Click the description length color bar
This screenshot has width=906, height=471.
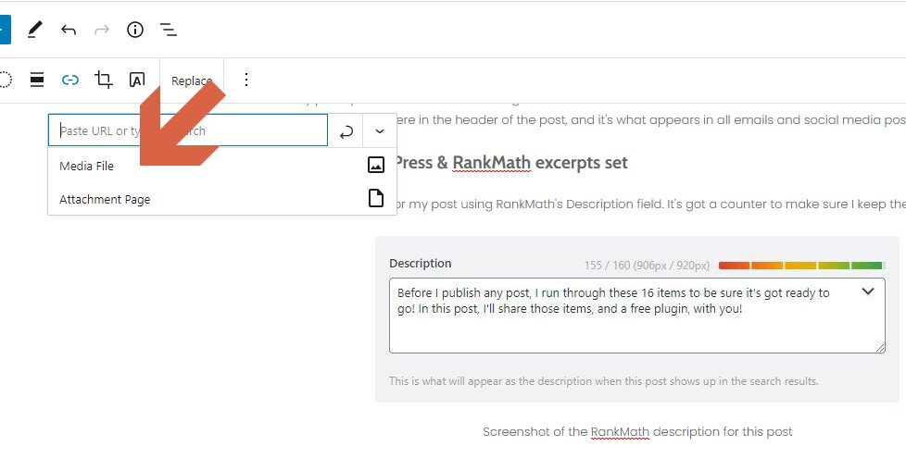(x=801, y=266)
